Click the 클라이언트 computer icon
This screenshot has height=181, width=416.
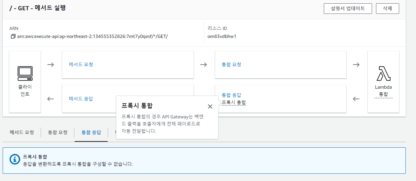click(25, 74)
